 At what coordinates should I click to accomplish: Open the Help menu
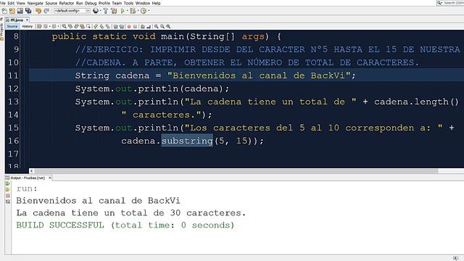coord(156,3)
